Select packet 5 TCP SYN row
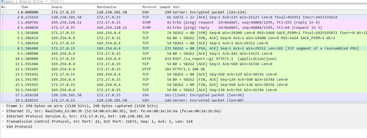Screen dimensions: 367x138 (183, 33)
